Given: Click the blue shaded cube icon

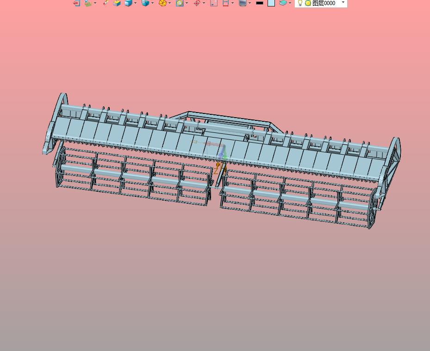Looking at the screenshot, I should [128, 3].
